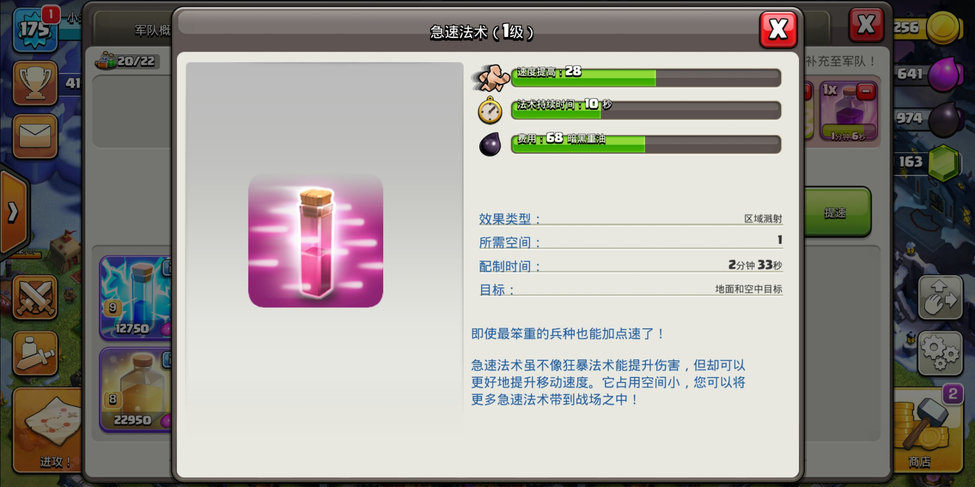The width and height of the screenshot is (975, 487).
Task: Tap the 急速法术 (1级) title text
Action: 482,32
